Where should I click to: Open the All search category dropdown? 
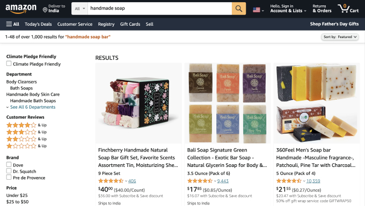point(79,9)
